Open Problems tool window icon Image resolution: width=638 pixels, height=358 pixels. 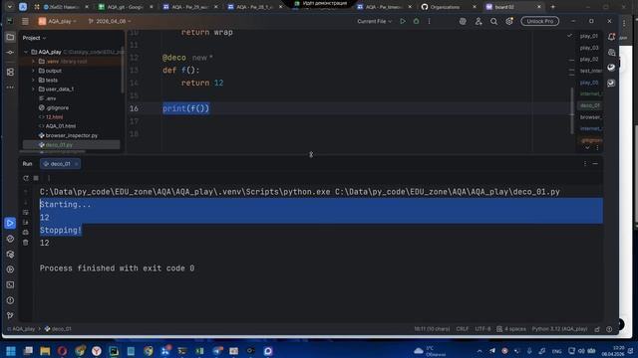click(x=10, y=300)
